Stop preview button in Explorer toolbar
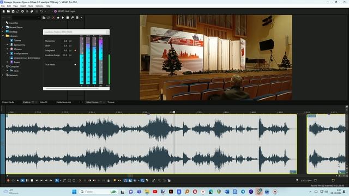349x196 pixels. 68,17
